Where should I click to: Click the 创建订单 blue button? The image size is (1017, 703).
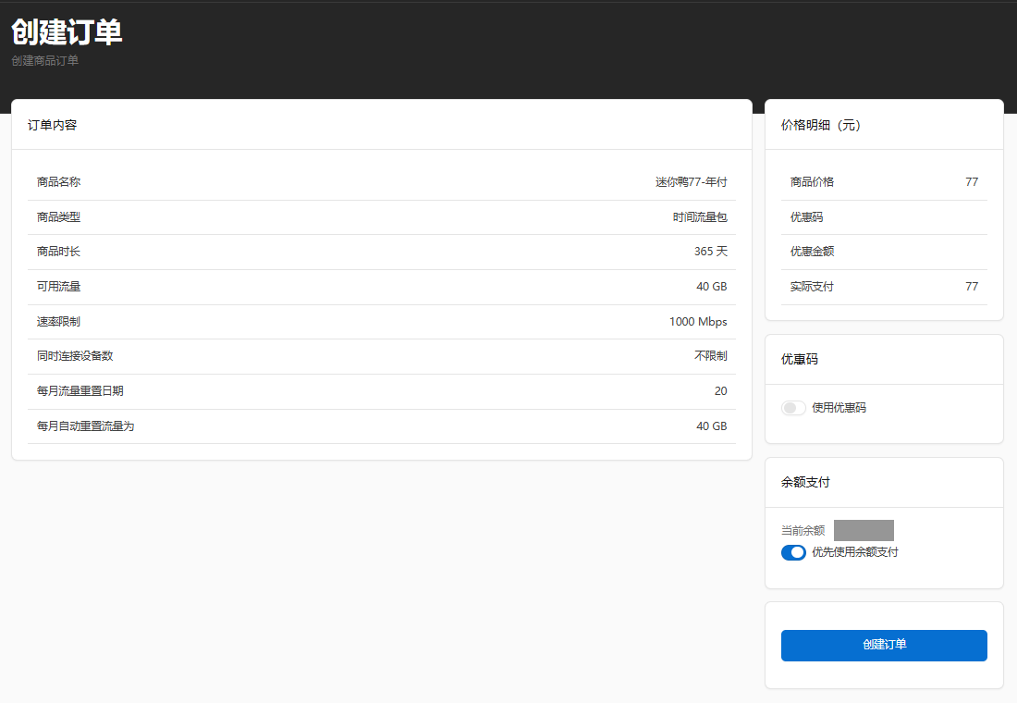883,646
